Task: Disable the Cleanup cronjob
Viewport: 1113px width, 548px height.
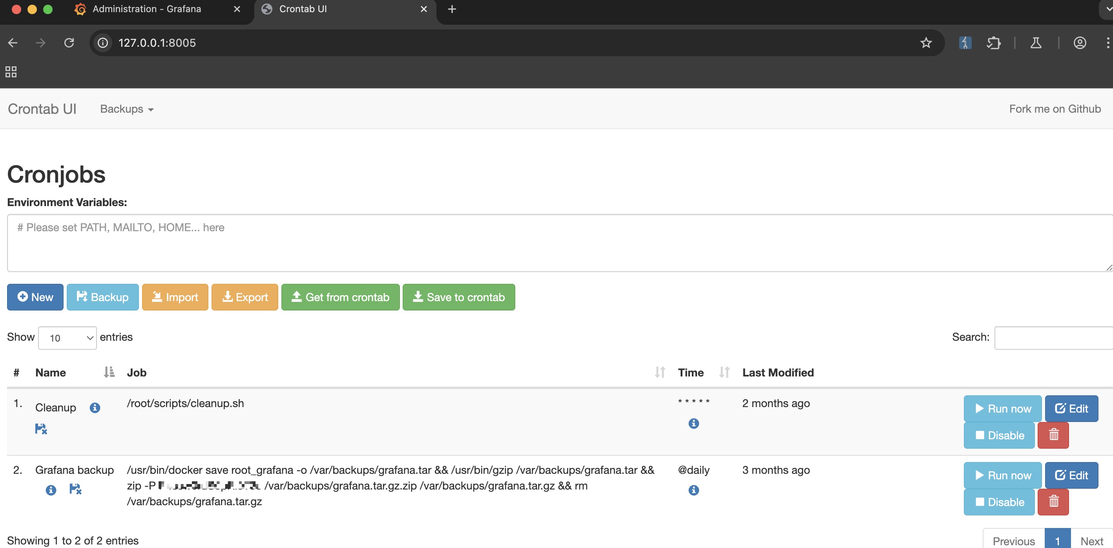Action: pos(999,435)
